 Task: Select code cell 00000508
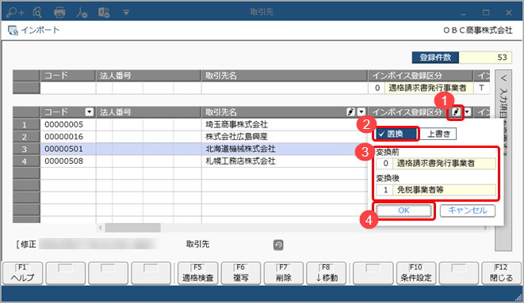68,161
